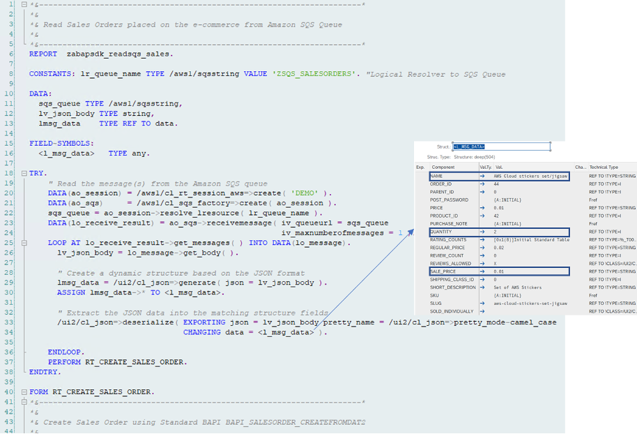The height and width of the screenshot is (434, 637).
Task: Click the arrow icon in the REVIEWS_ALLOWED row
Action: [482, 264]
